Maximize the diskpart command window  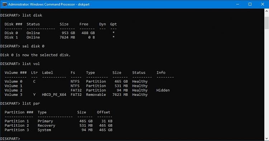point(250,4)
